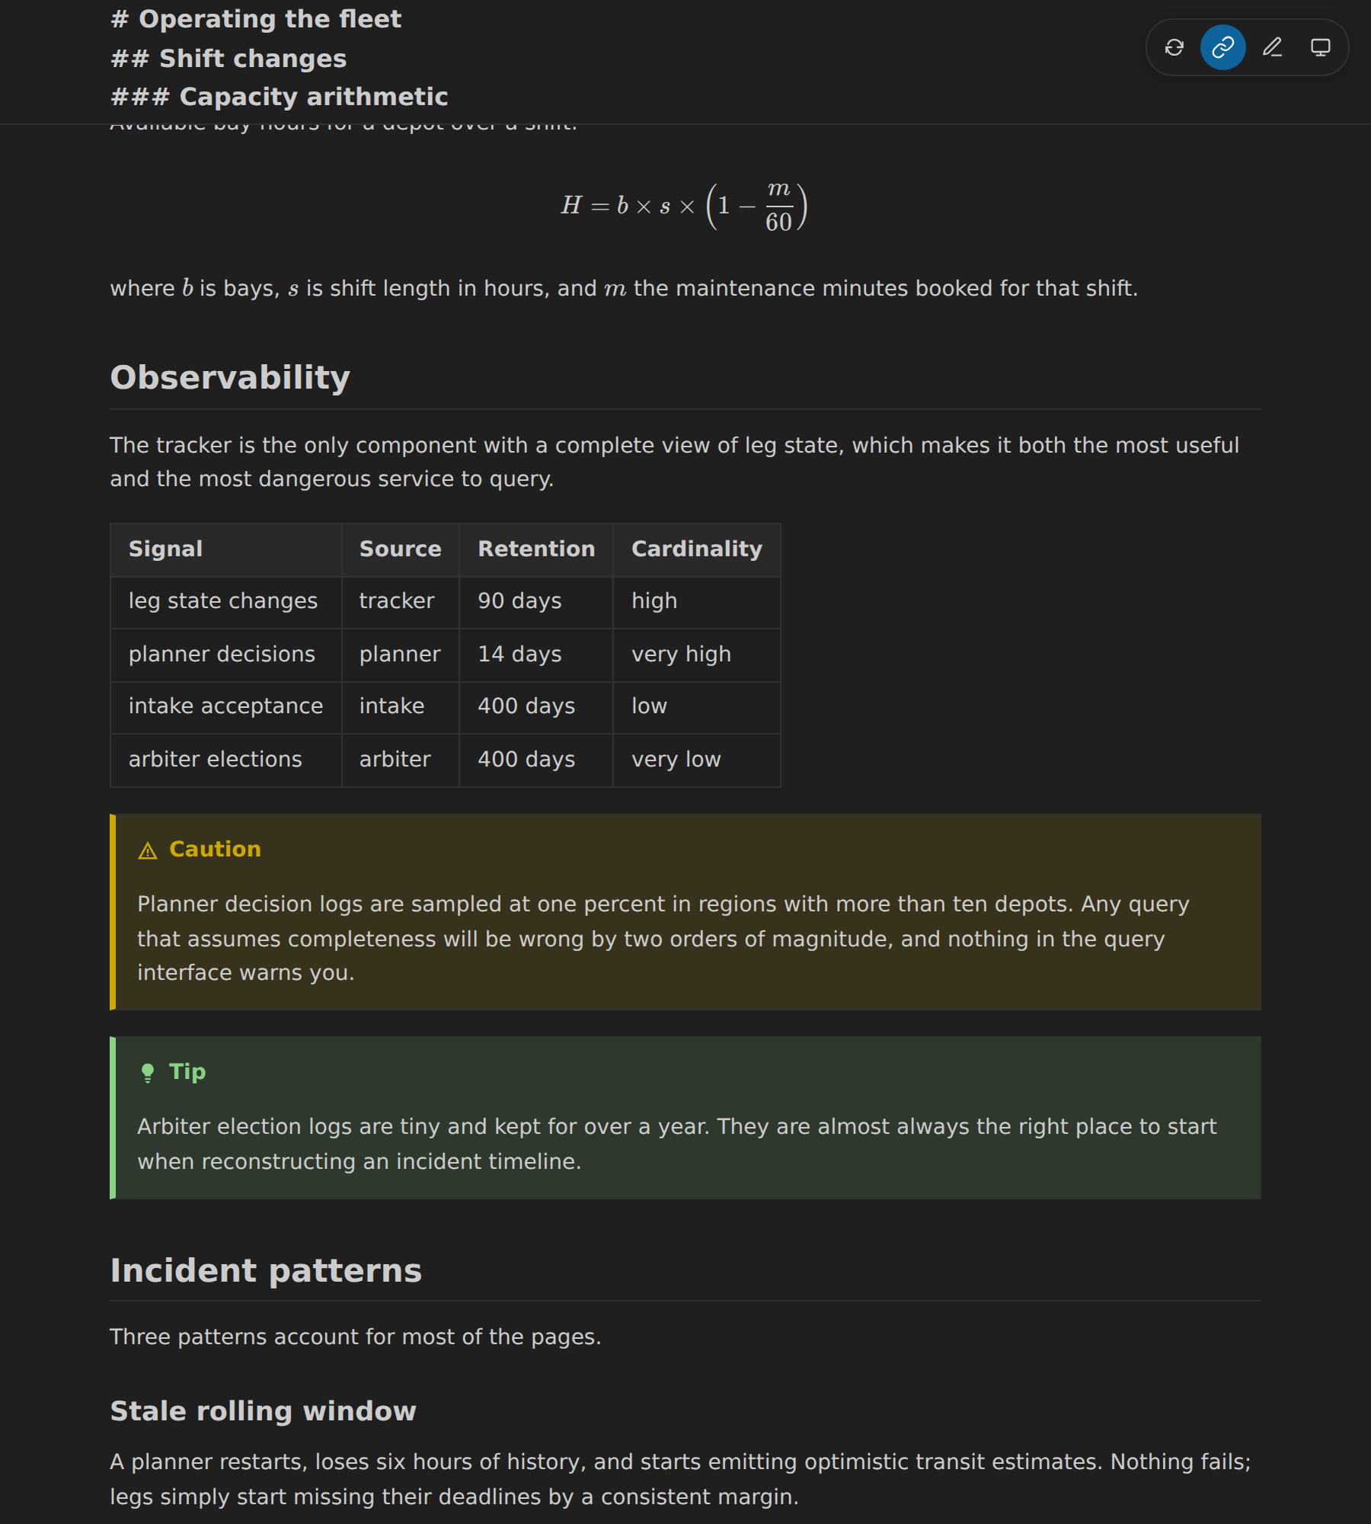Click the 'Caution' callout title
Image resolution: width=1371 pixels, height=1524 pixels.
215,850
